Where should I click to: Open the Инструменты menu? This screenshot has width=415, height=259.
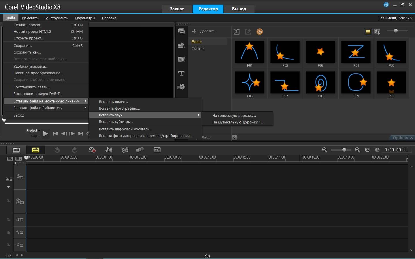tap(57, 18)
